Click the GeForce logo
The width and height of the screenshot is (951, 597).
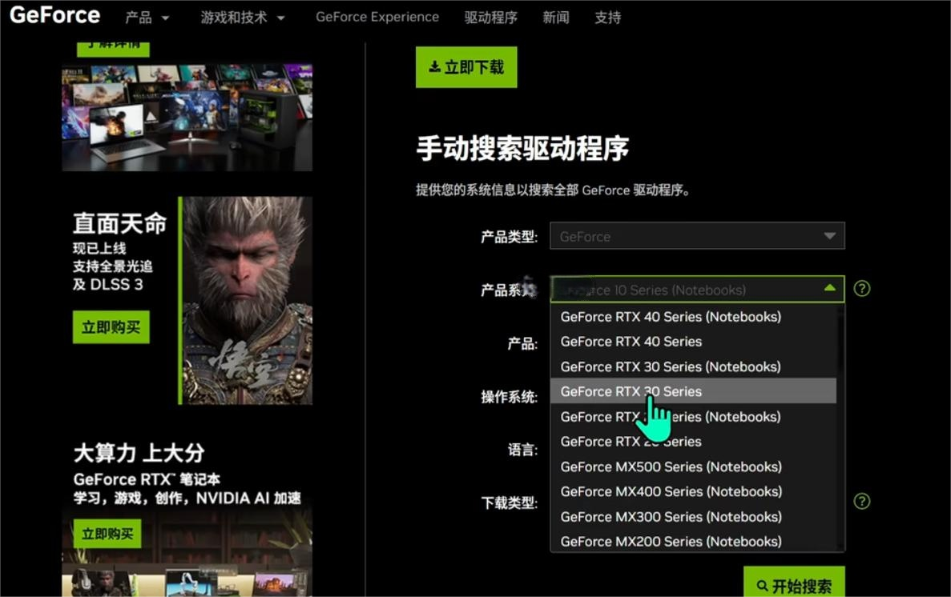(x=54, y=15)
